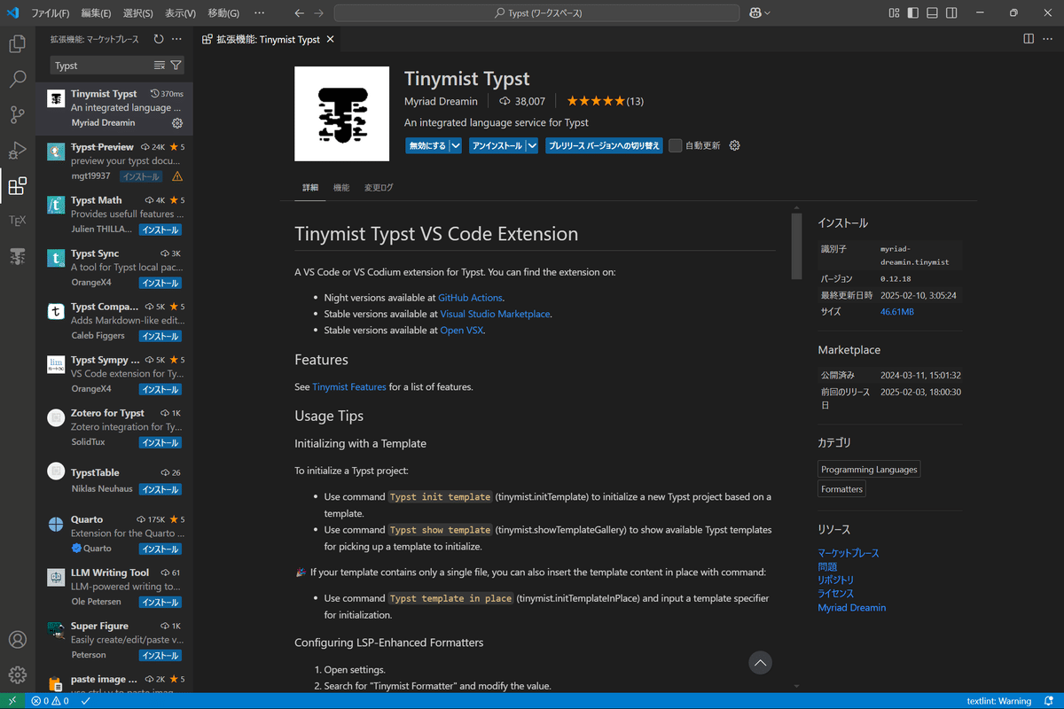Image resolution: width=1064 pixels, height=709 pixels.
Task: Open the Open VSX link
Action: pos(460,330)
